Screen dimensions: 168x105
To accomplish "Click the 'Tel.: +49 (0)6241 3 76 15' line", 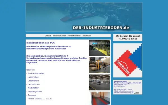I will tap(123, 90).
